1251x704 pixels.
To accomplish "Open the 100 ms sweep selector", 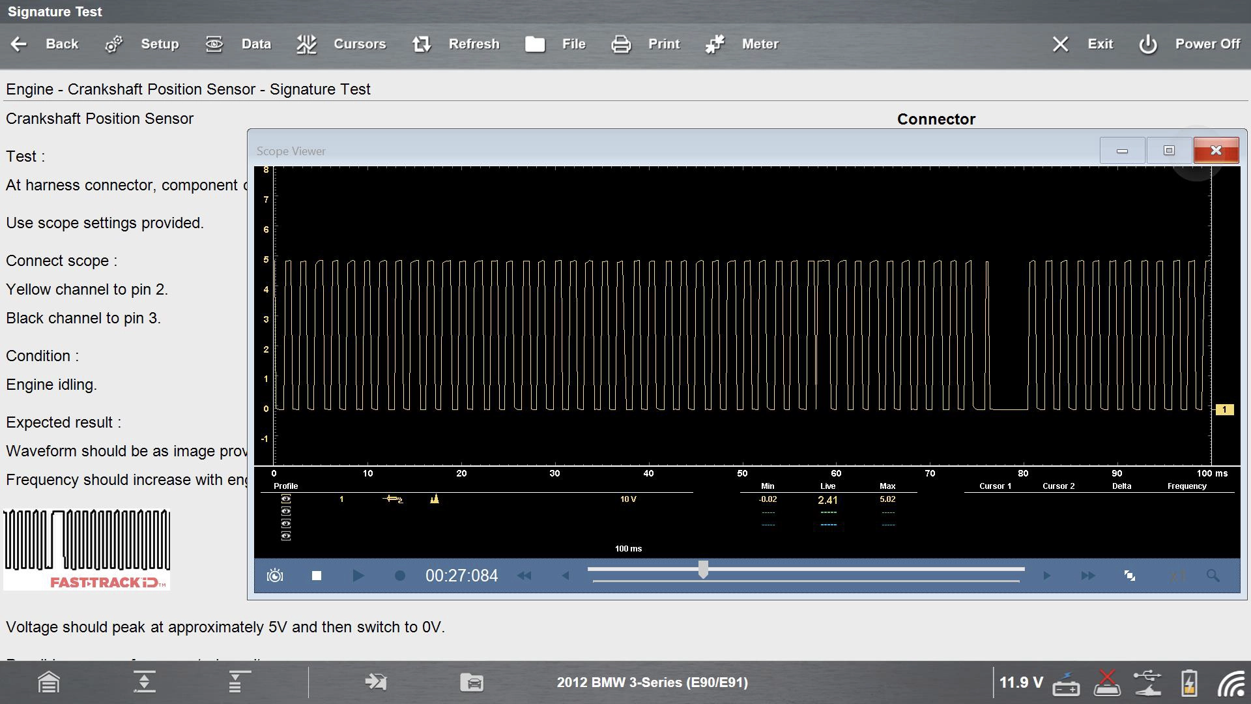I will coord(628,549).
